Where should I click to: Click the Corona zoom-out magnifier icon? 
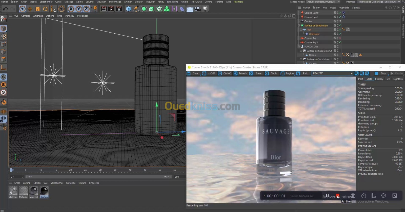[362, 73]
